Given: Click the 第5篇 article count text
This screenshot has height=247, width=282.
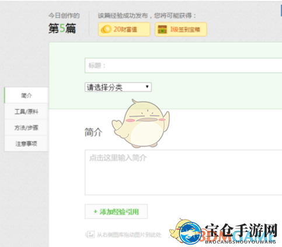Looking at the screenshot, I should (62, 29).
